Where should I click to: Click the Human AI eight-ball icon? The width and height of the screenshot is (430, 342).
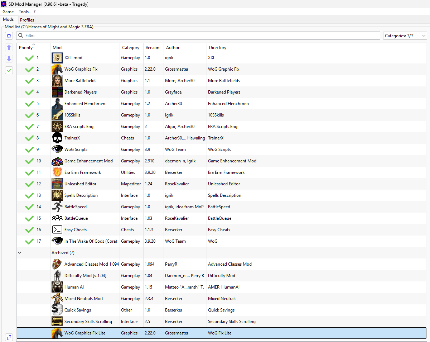57,287
